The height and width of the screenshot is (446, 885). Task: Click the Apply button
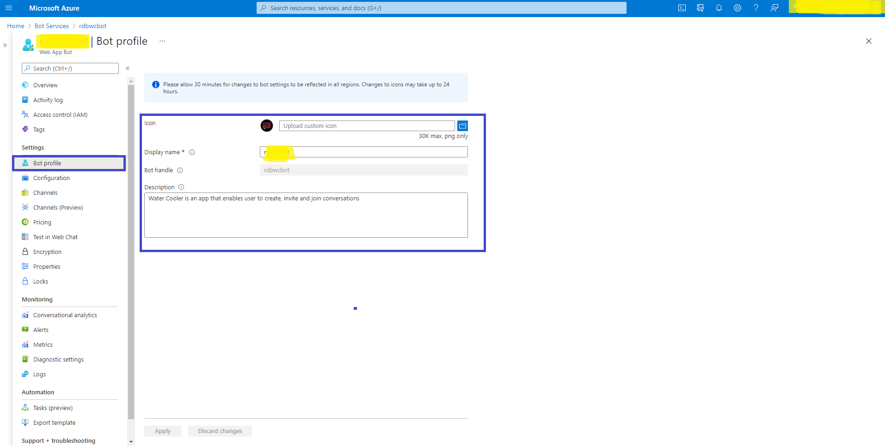(163, 431)
